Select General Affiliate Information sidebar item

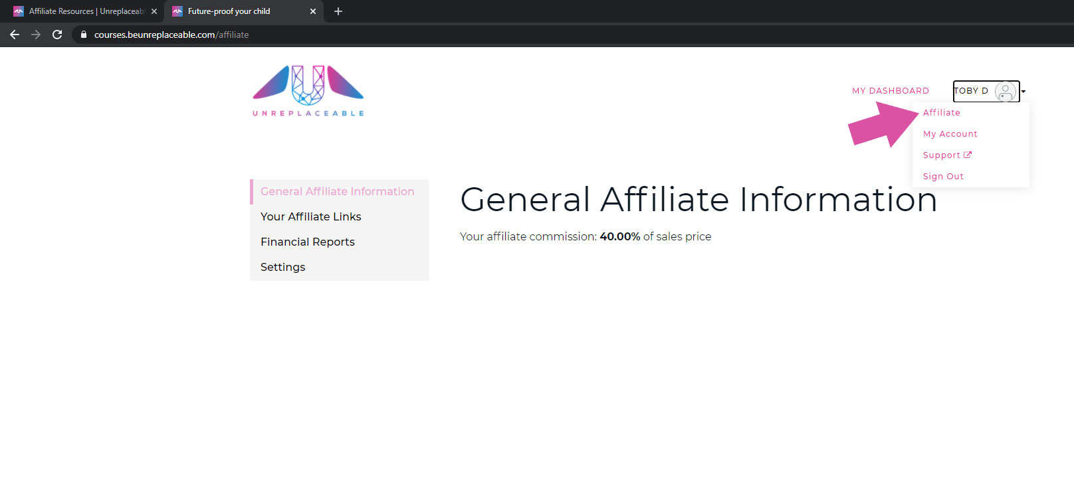[x=339, y=191]
